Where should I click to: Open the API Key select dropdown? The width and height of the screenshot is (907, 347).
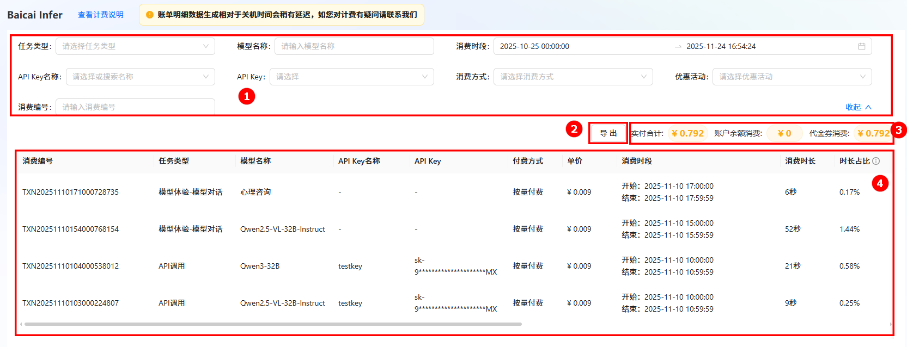click(x=351, y=77)
